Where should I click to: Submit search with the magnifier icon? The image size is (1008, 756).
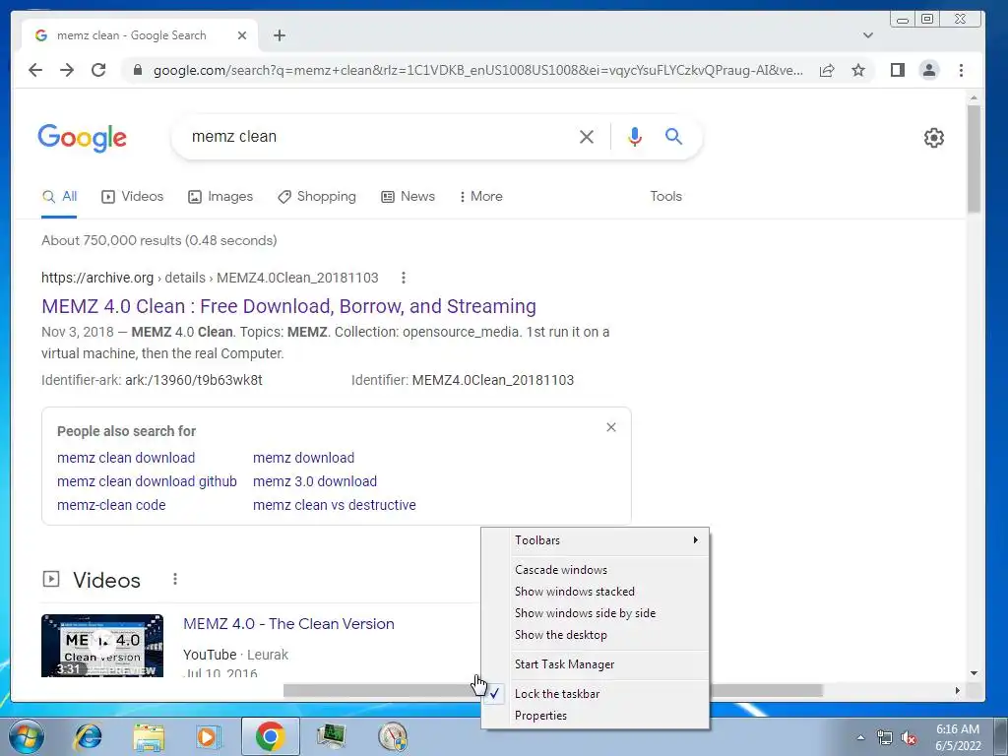coord(673,136)
